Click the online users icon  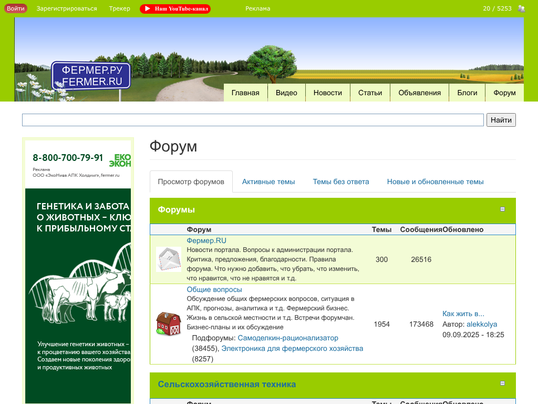point(521,8)
